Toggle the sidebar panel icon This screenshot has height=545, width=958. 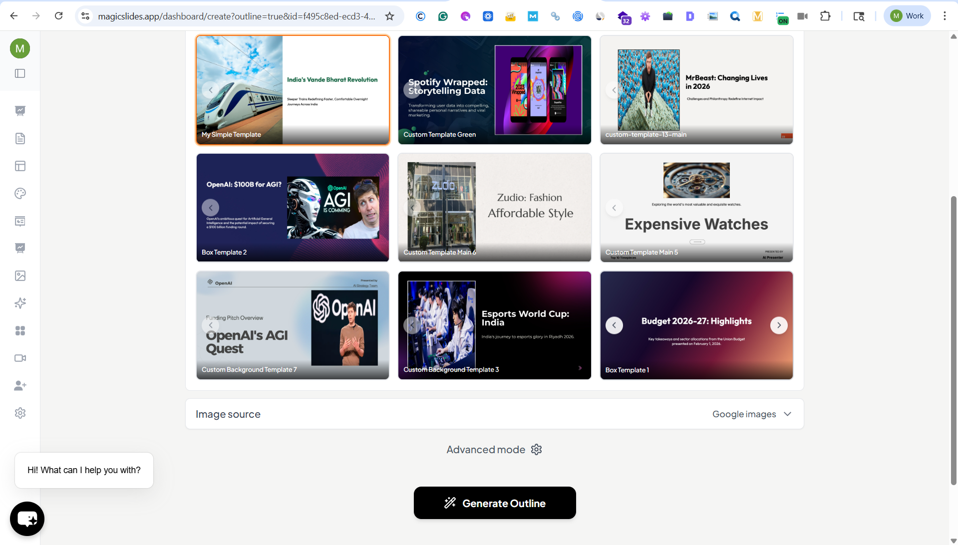pyautogui.click(x=20, y=73)
